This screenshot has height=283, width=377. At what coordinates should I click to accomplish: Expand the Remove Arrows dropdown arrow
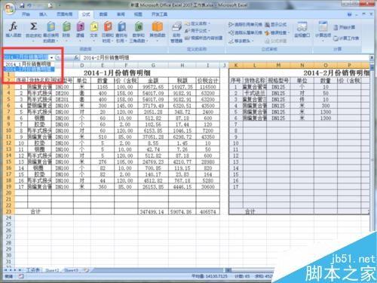(x=252, y=41)
